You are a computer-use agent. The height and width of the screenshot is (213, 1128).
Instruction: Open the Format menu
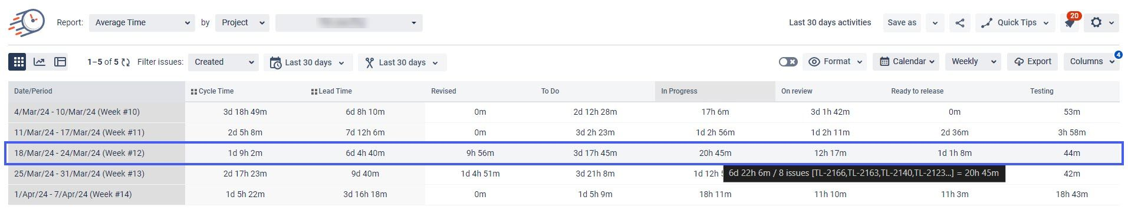click(834, 62)
